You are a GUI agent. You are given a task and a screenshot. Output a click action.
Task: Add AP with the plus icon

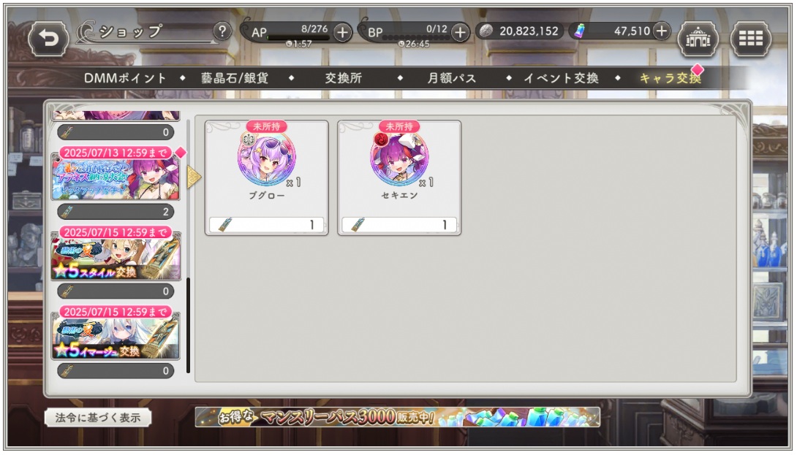coord(343,32)
